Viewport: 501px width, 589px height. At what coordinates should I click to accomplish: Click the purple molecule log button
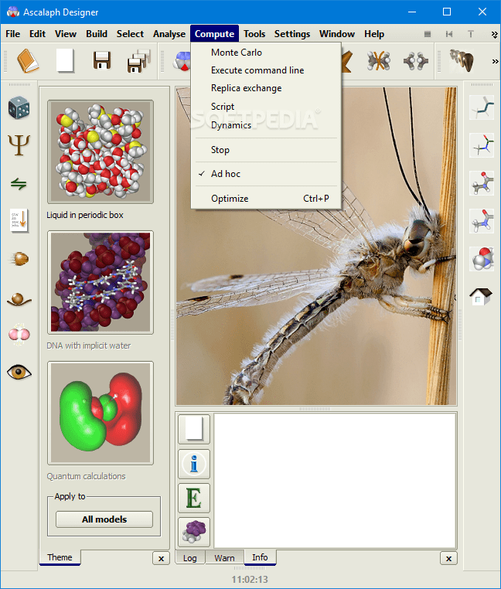[x=194, y=533]
